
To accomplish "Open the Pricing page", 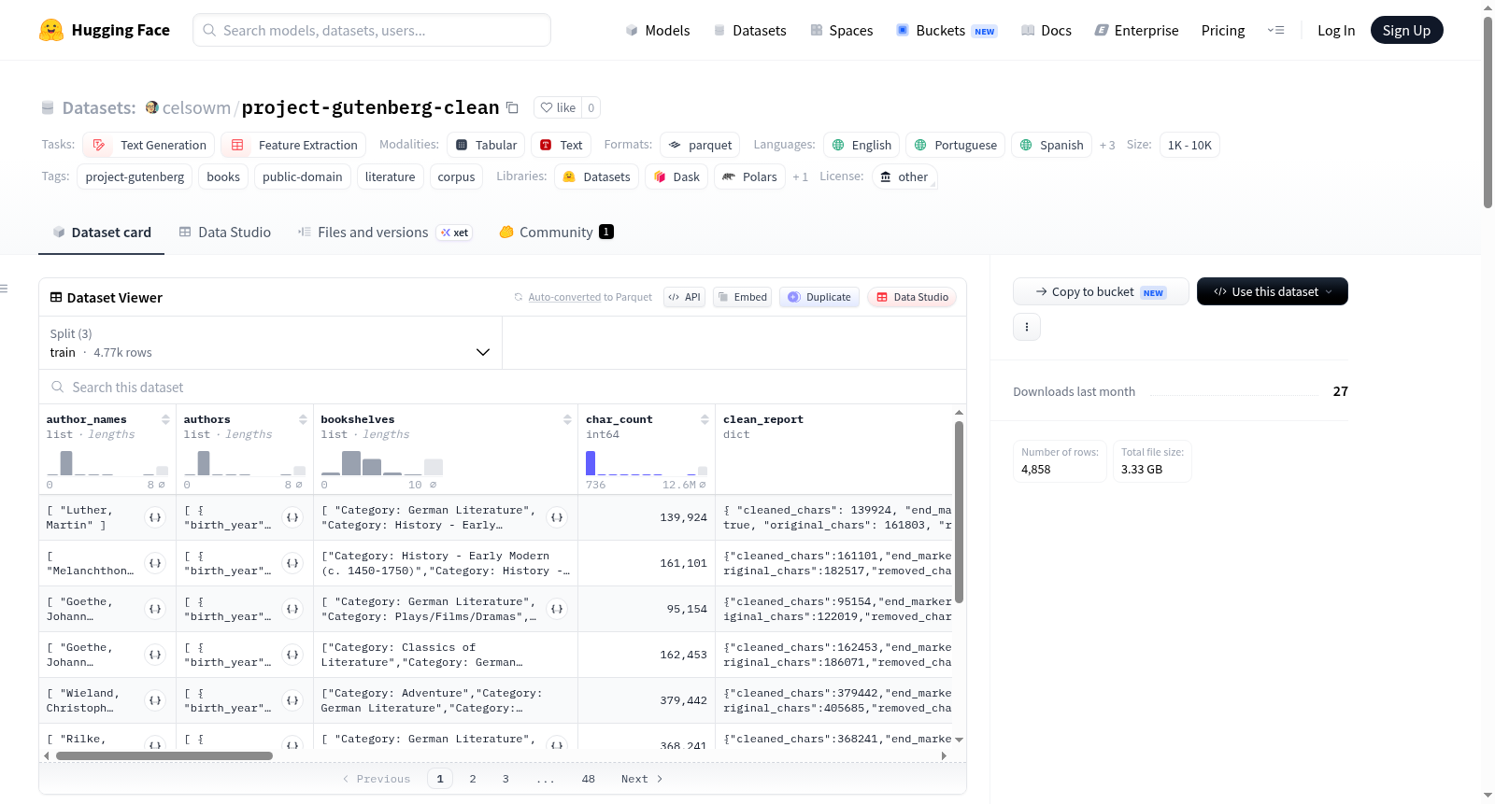I will 1223,30.
